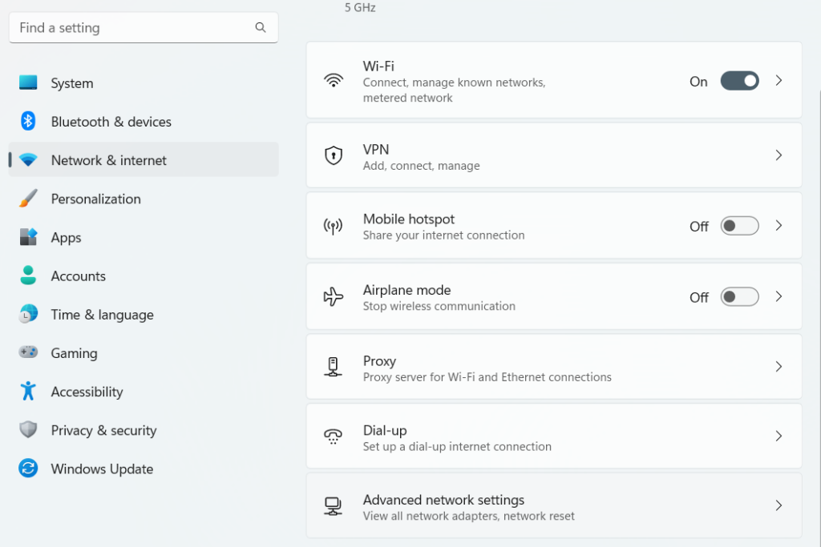Click the Dial-up phone icon
The width and height of the screenshot is (821, 547).
click(333, 436)
